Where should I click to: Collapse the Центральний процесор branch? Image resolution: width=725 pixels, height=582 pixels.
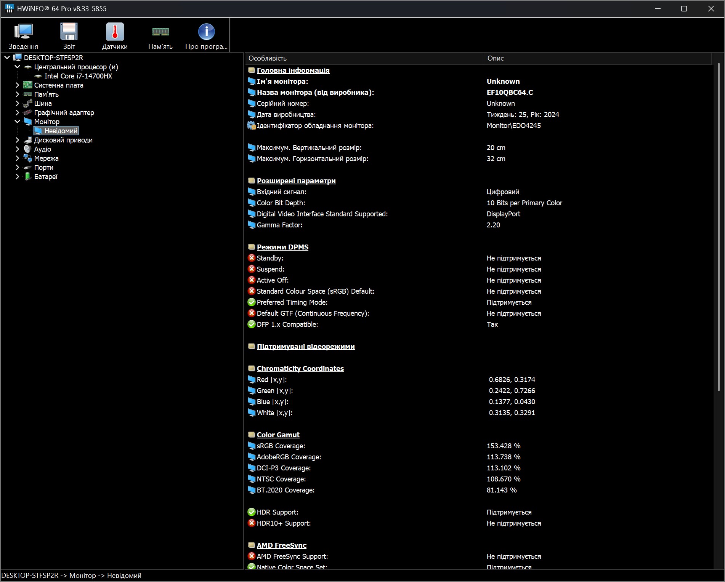(18, 67)
